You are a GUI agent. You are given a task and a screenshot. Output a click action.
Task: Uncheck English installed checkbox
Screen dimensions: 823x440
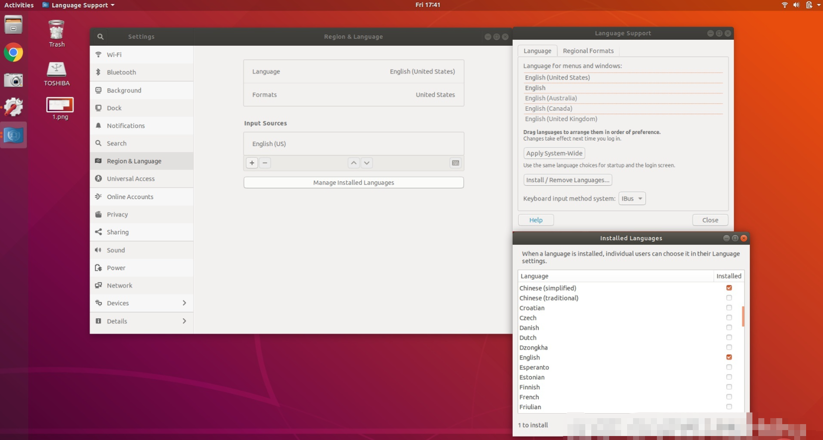pyautogui.click(x=729, y=358)
